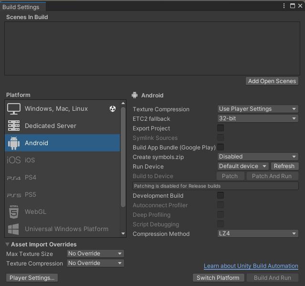The height and width of the screenshot is (286, 305).
Task: Click the Build And Run button
Action: 273,277
